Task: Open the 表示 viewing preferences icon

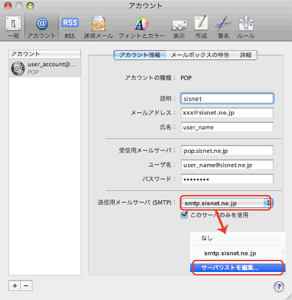Action: [179, 27]
